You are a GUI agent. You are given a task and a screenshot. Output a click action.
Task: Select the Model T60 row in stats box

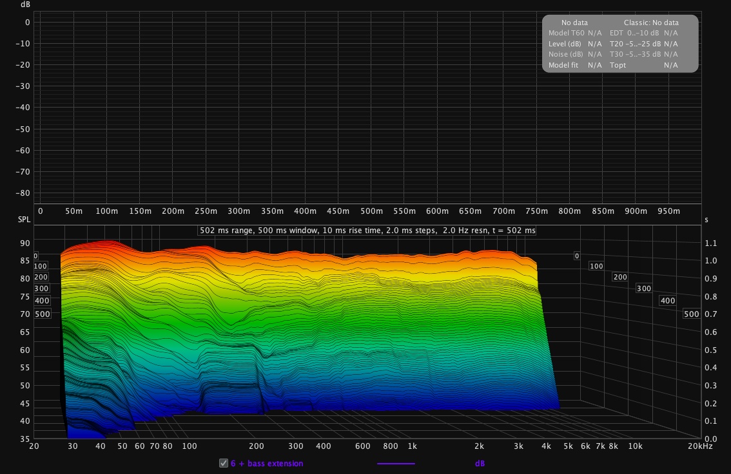point(566,32)
